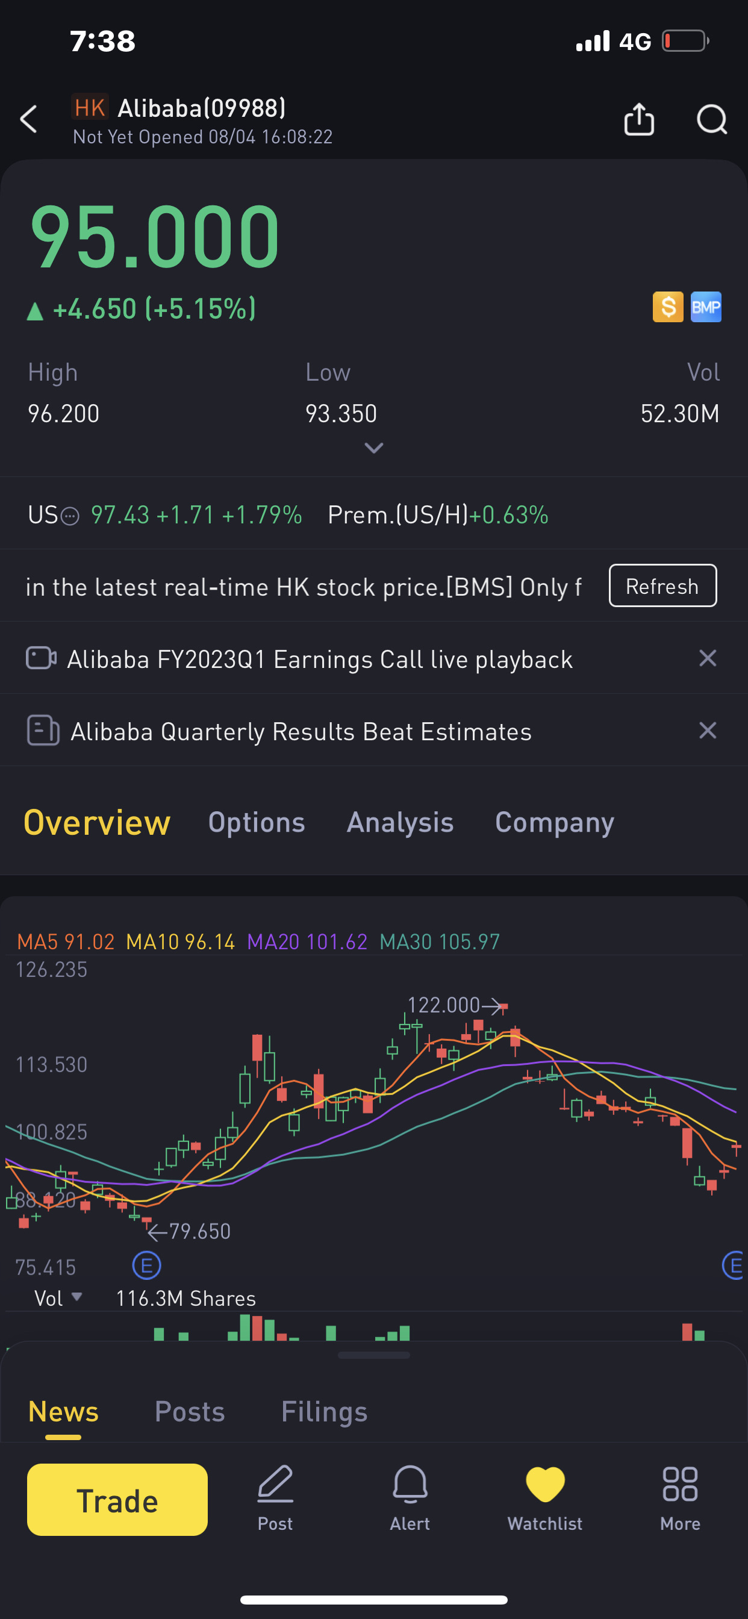
Task: Open the share icon
Action: 638,119
